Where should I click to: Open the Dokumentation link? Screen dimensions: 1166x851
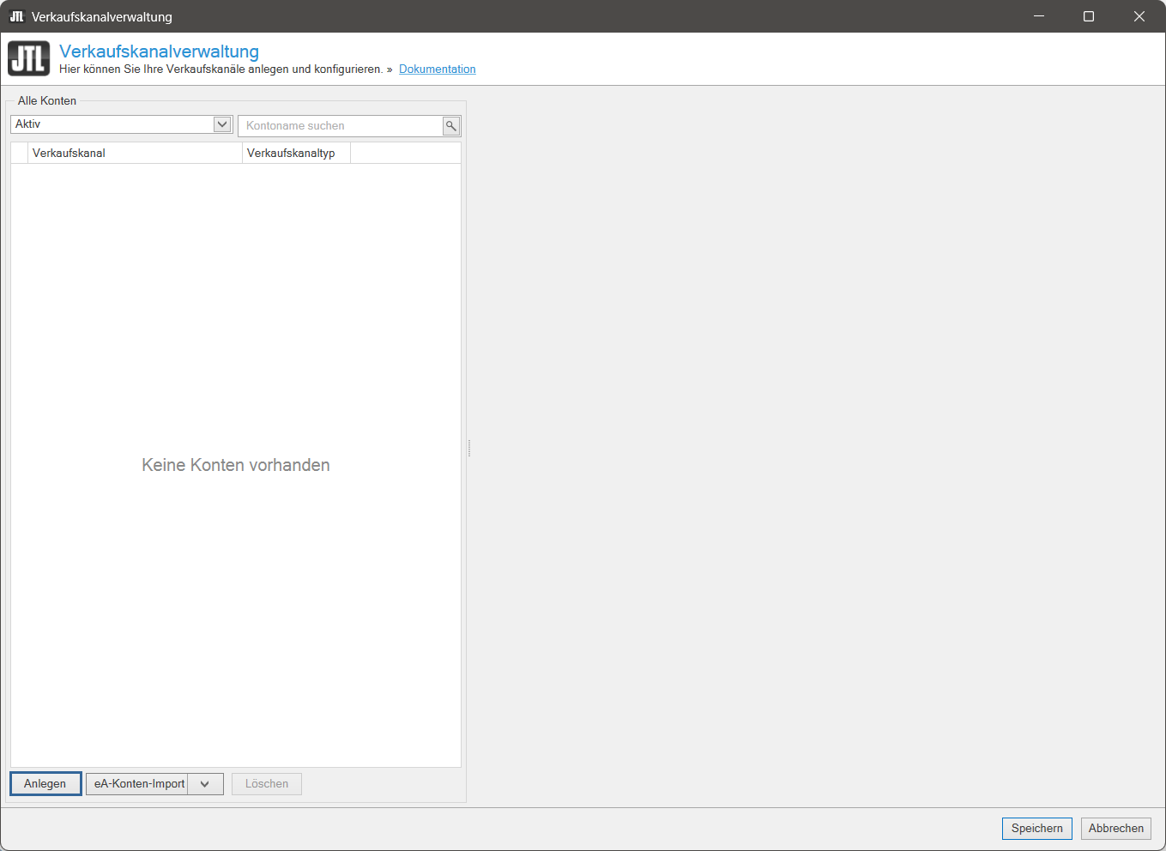(x=437, y=69)
